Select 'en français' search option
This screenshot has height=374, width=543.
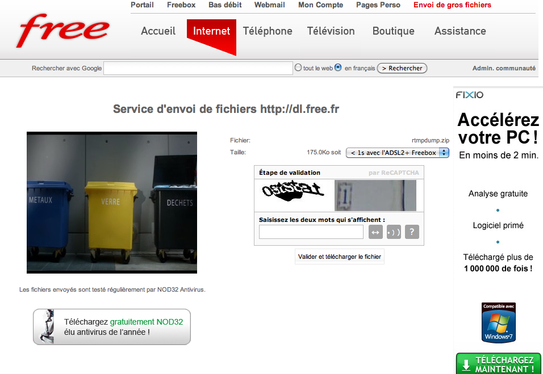[338, 68]
